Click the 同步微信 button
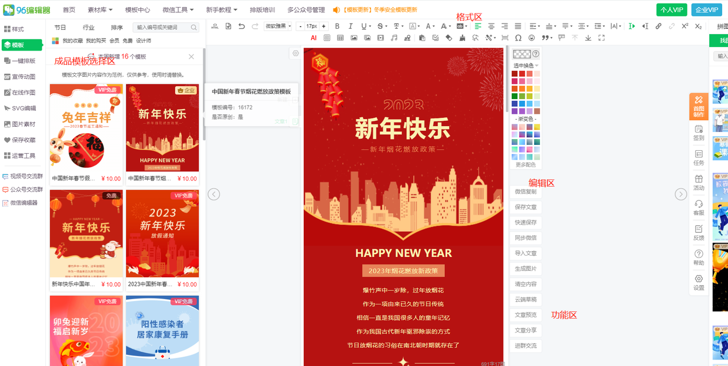 point(526,238)
